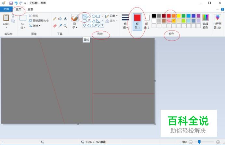Switch to the View (查看) tab
This screenshot has height=145, width=225.
click(x=30, y=9)
